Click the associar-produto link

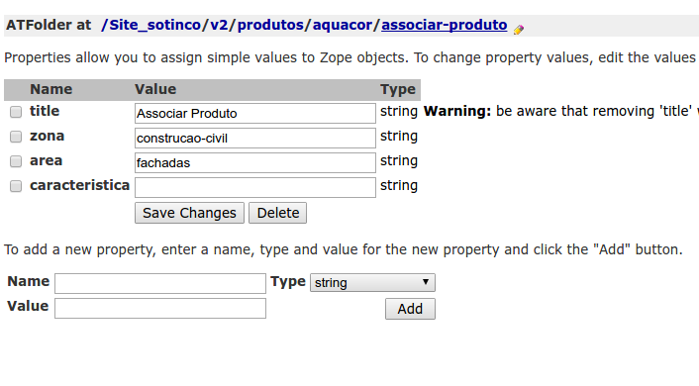coord(444,25)
